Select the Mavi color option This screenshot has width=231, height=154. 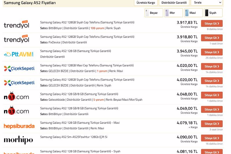pos(193,13)
